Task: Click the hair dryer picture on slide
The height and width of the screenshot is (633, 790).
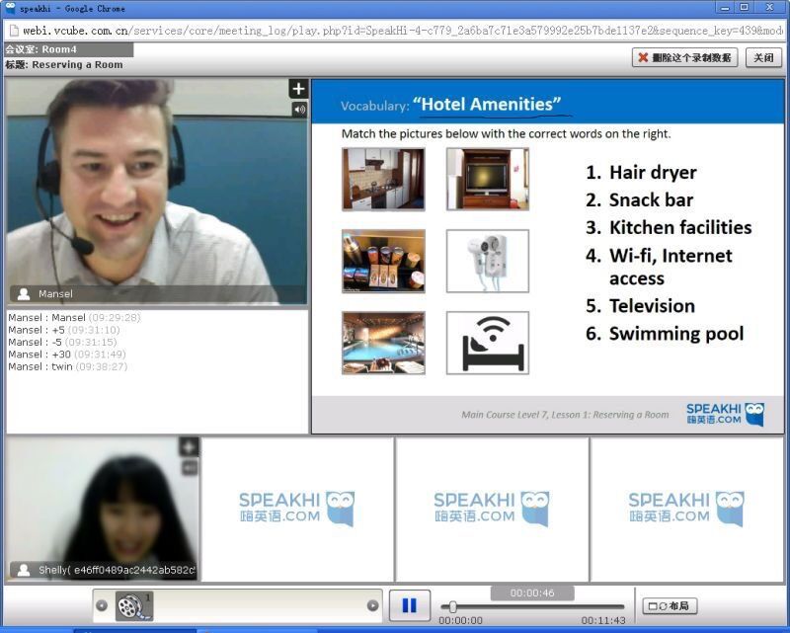Action: point(487,262)
